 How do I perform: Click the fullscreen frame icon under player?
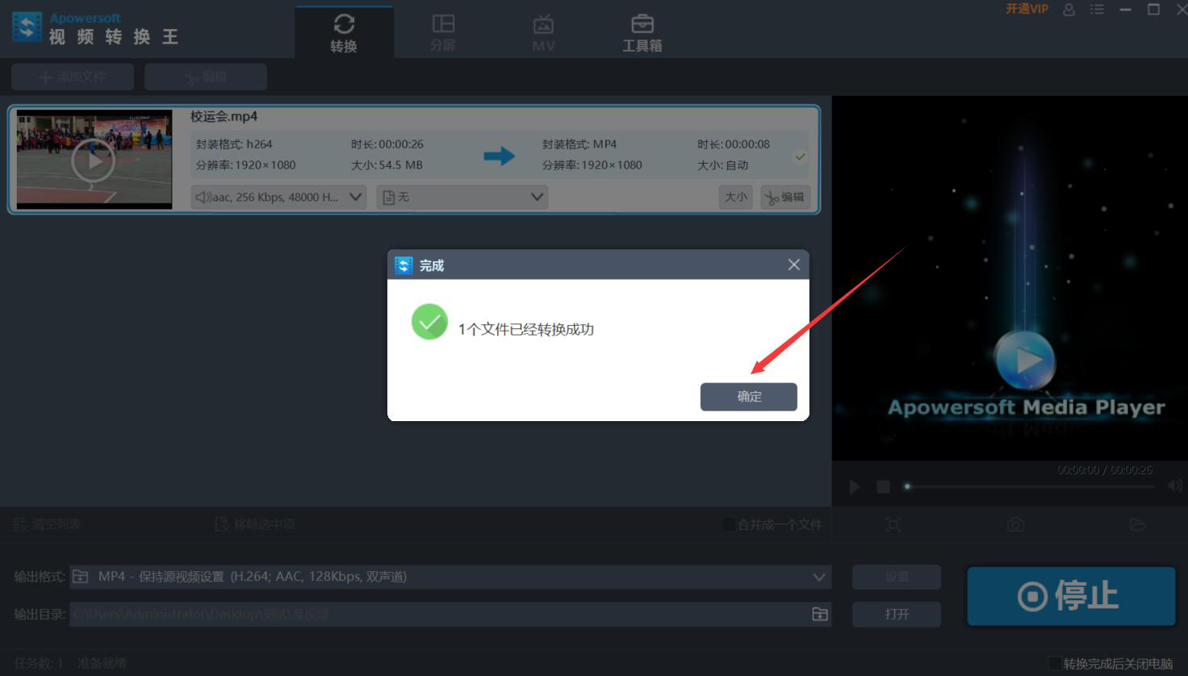point(893,525)
